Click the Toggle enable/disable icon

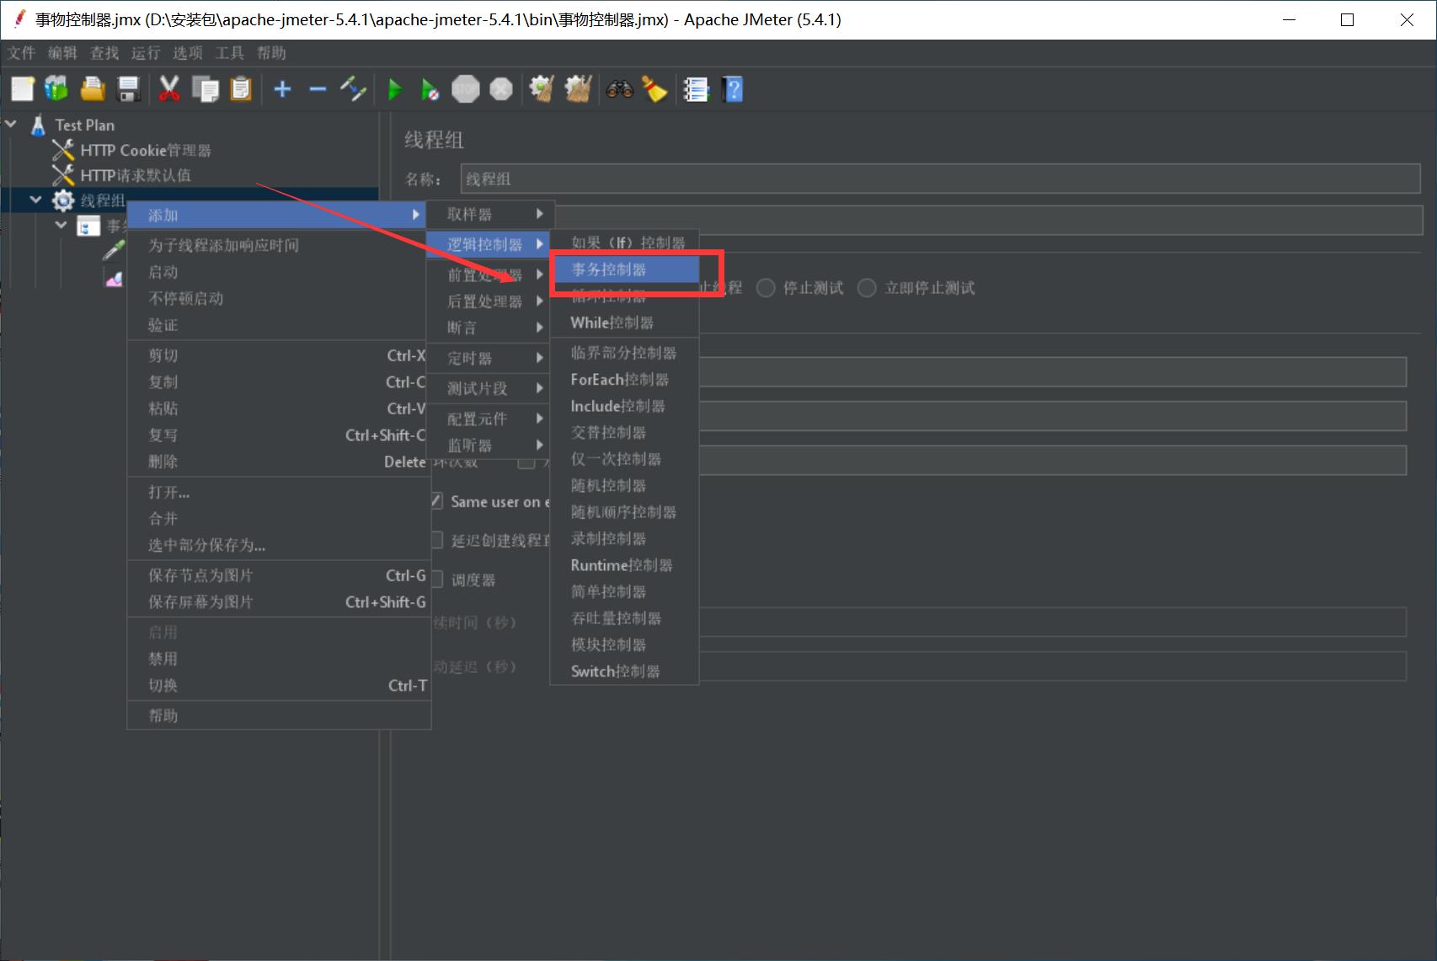tap(353, 88)
